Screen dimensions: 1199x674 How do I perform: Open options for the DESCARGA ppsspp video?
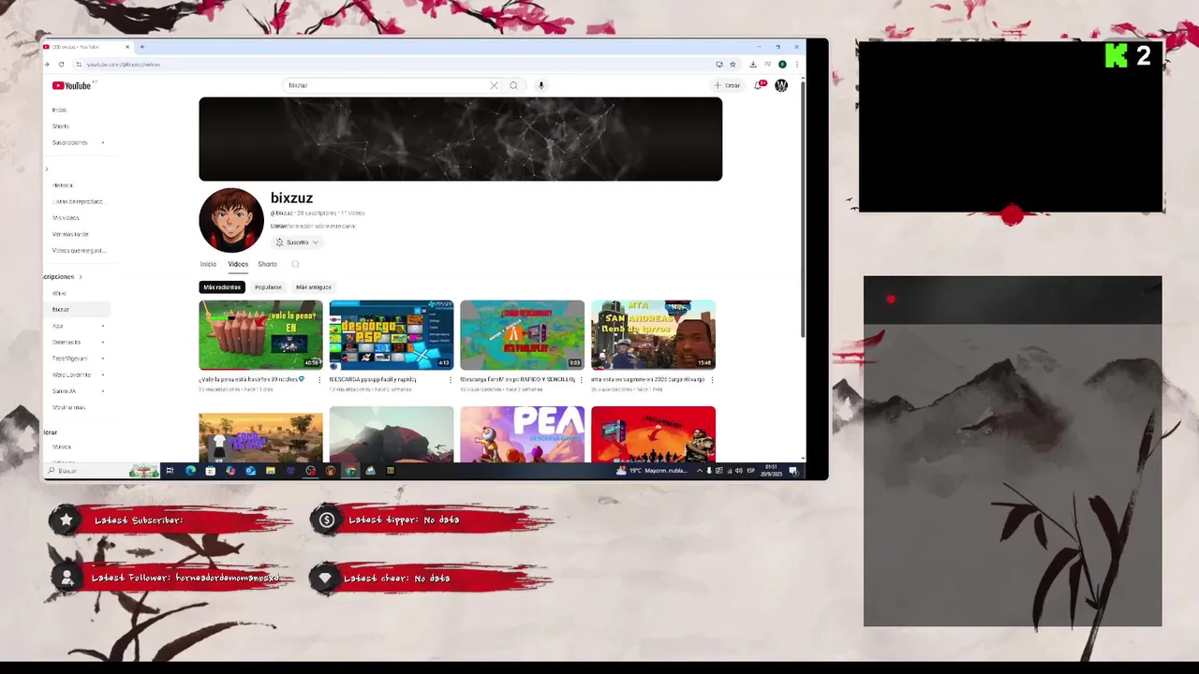pyautogui.click(x=451, y=380)
